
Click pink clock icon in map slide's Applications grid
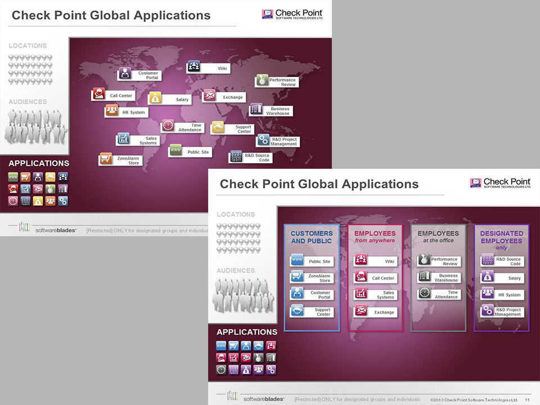(x=13, y=201)
